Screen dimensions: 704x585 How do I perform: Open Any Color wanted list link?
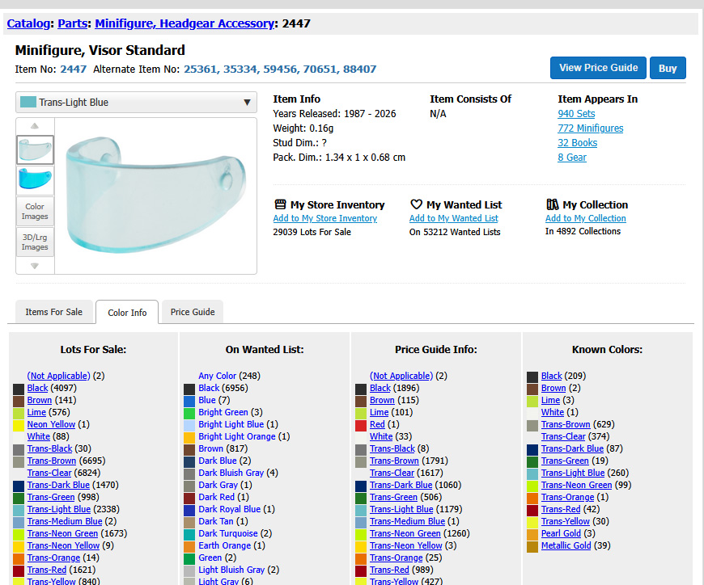(x=218, y=376)
